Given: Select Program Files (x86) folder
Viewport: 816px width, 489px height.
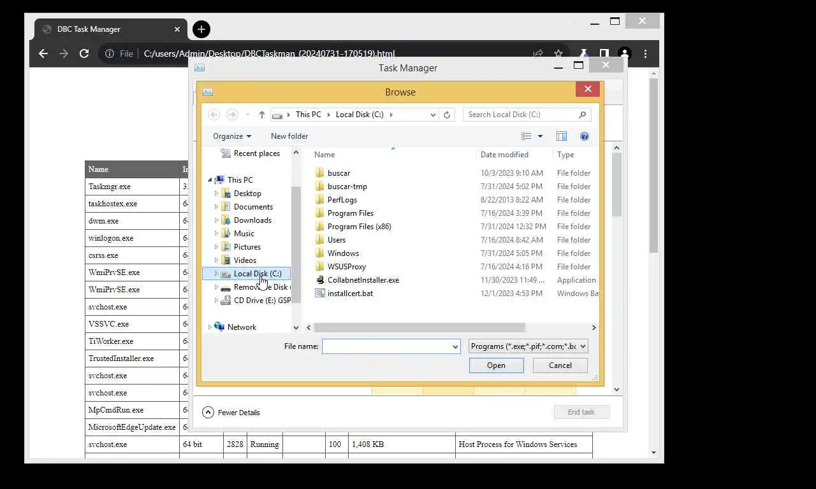Looking at the screenshot, I should click(x=359, y=227).
